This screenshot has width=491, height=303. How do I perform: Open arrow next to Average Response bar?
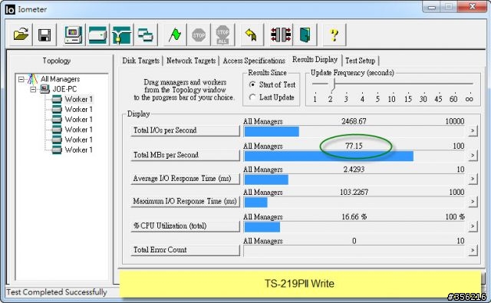coord(473,179)
